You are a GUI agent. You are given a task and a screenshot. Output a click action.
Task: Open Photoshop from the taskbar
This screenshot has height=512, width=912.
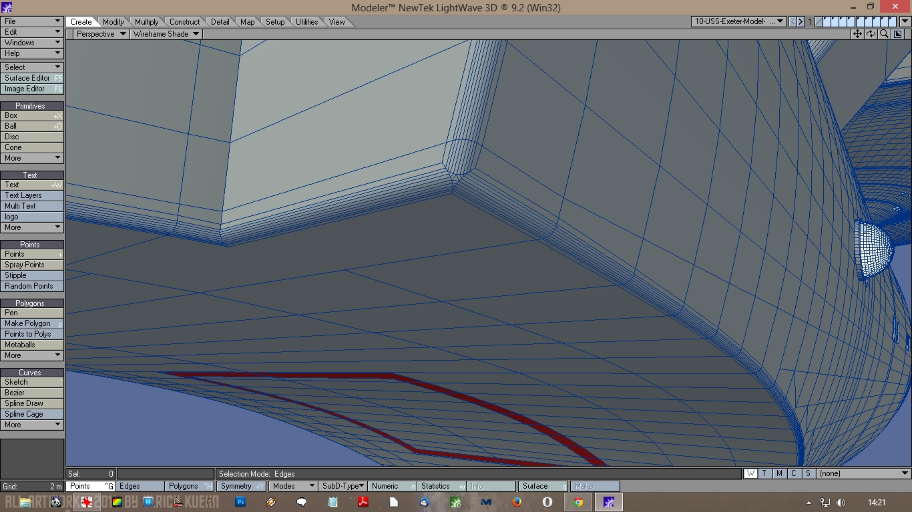click(x=241, y=502)
